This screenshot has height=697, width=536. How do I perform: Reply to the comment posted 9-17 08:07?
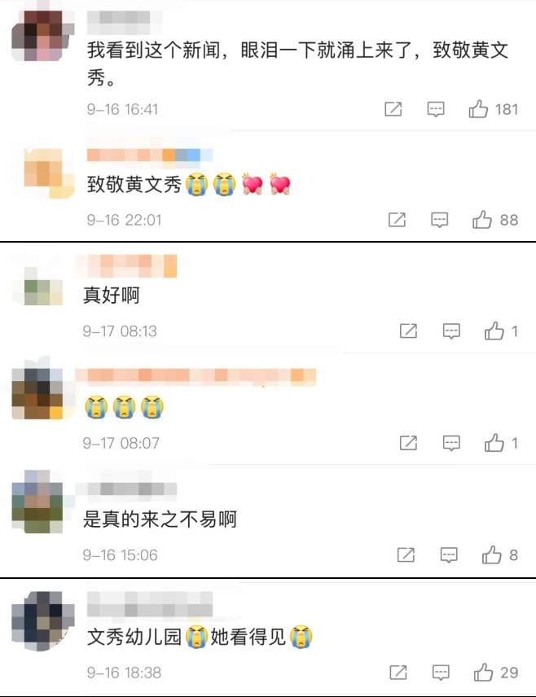[x=451, y=443]
